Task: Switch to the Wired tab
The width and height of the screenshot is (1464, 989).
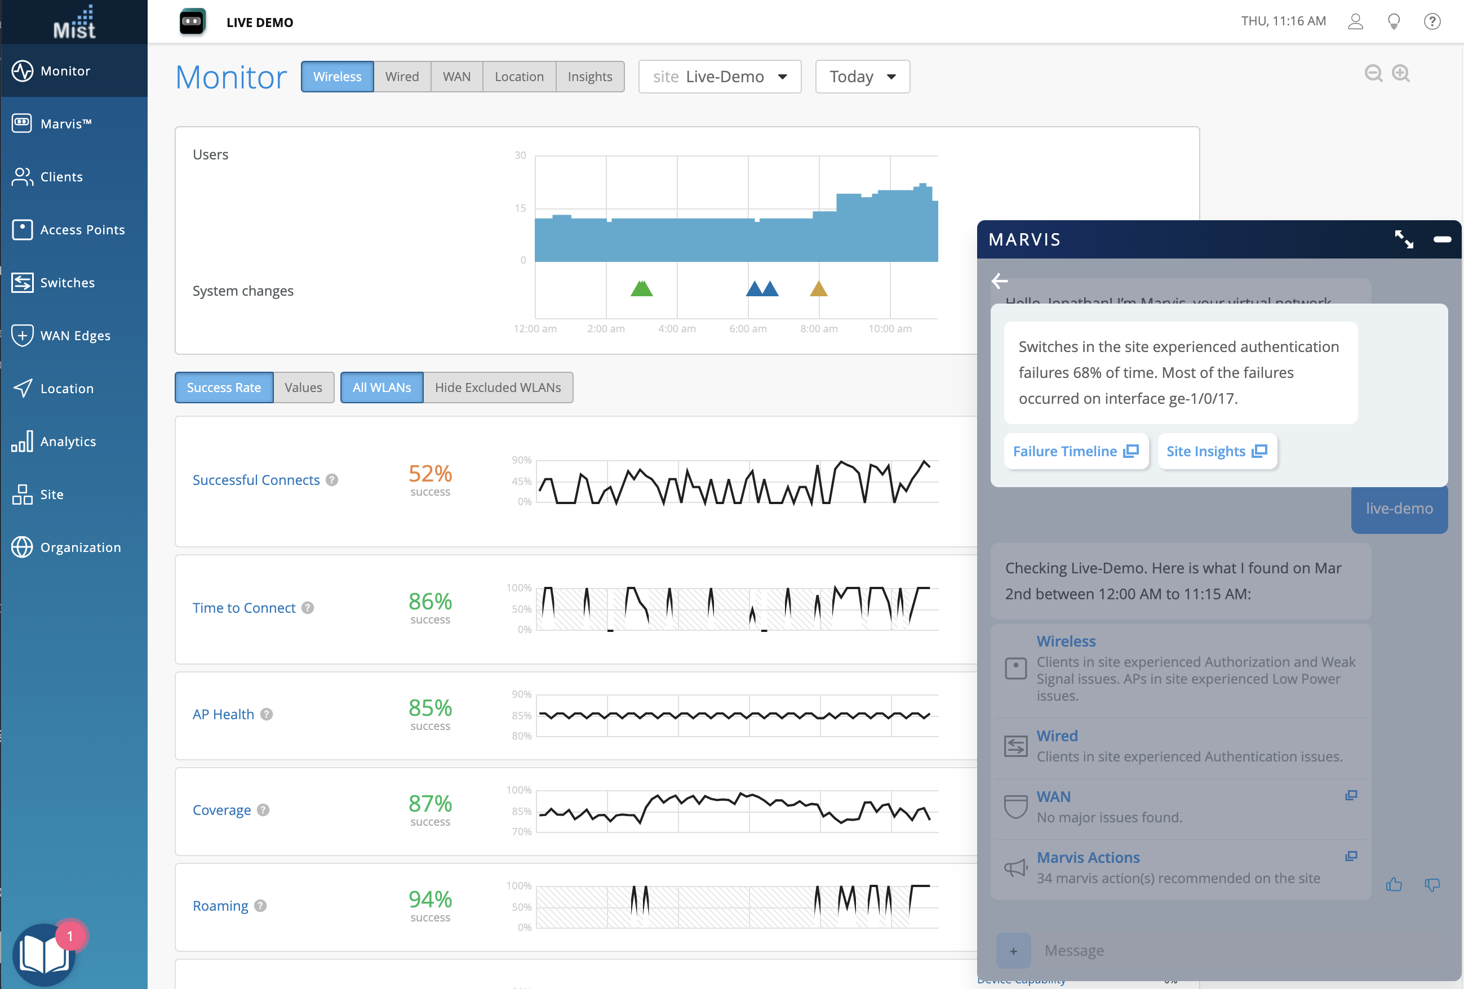Action: [402, 77]
